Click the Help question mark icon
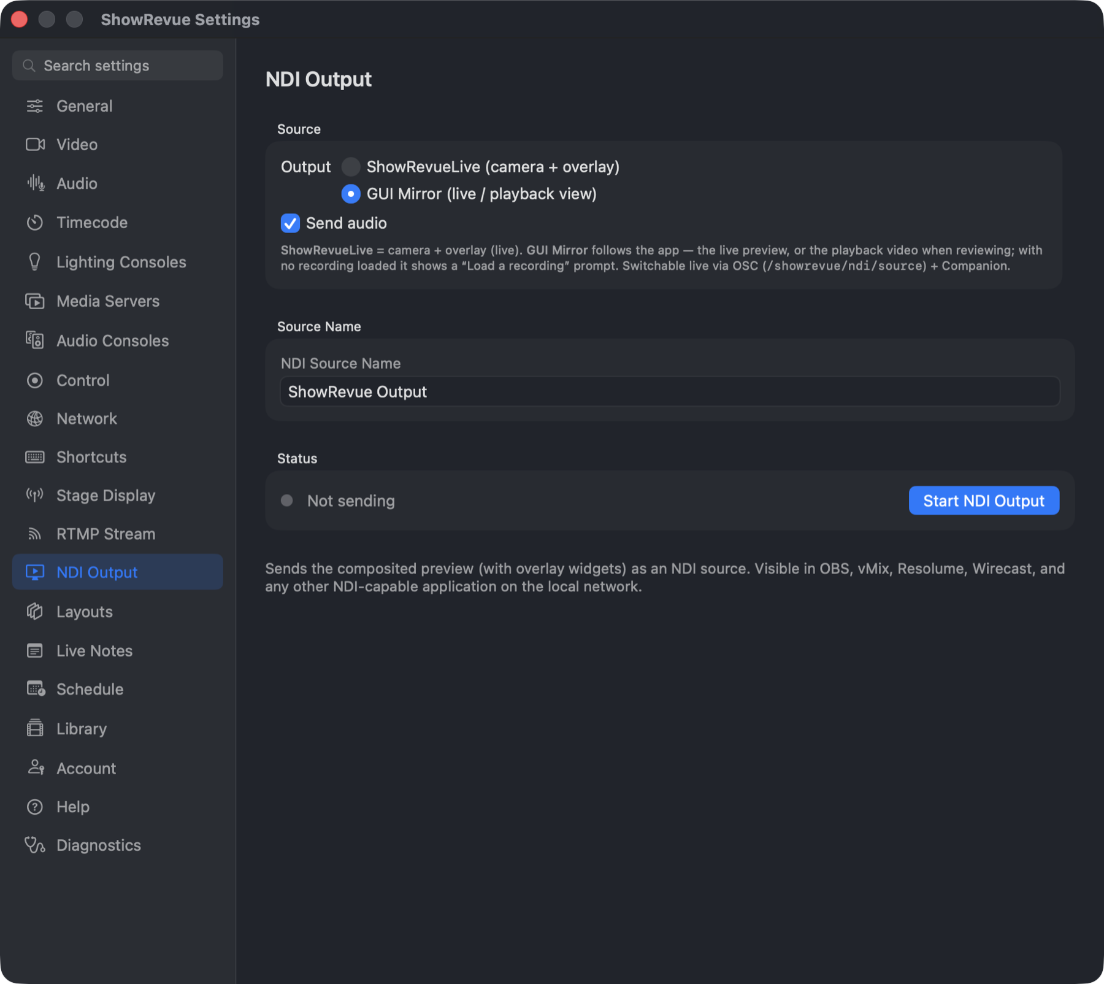Viewport: 1104px width, 984px height. pyautogui.click(x=35, y=807)
